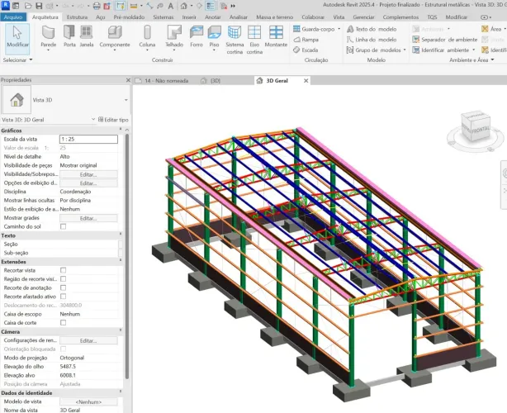Image resolution: width=507 pixels, height=413 pixels.
Task: Select the Piso floor tool
Action: [214, 38]
